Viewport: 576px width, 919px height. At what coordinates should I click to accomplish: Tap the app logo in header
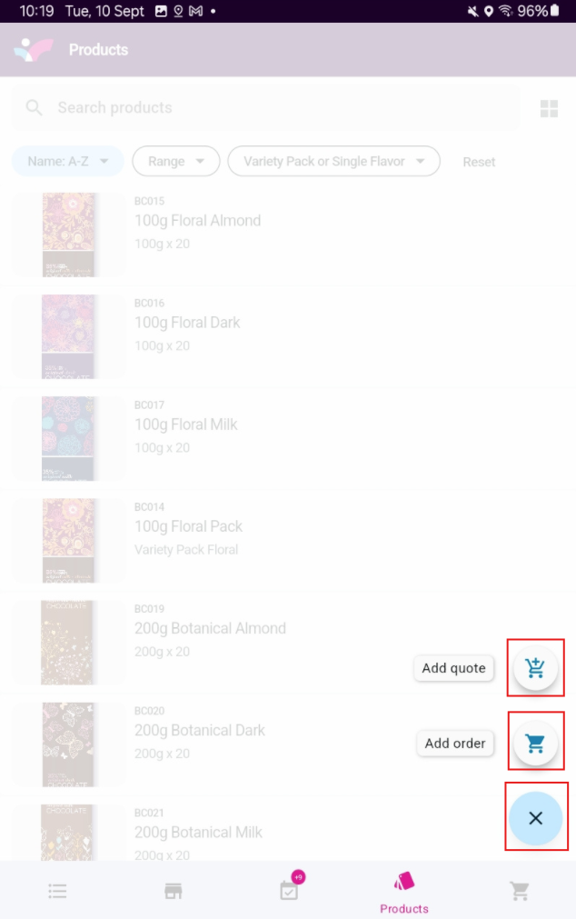(34, 49)
